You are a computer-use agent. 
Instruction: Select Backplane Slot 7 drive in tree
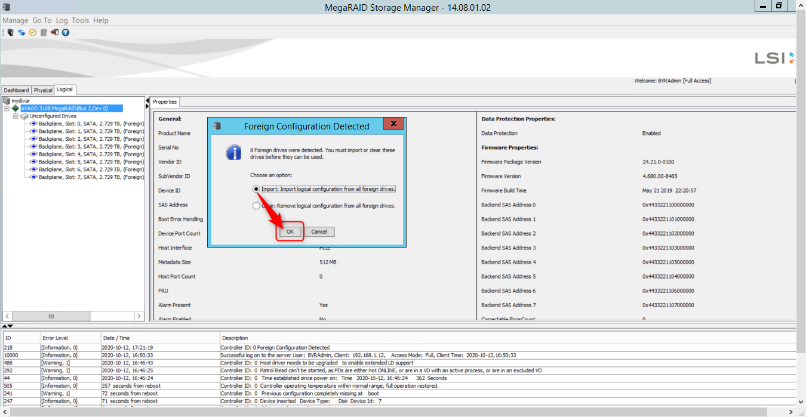click(91, 177)
